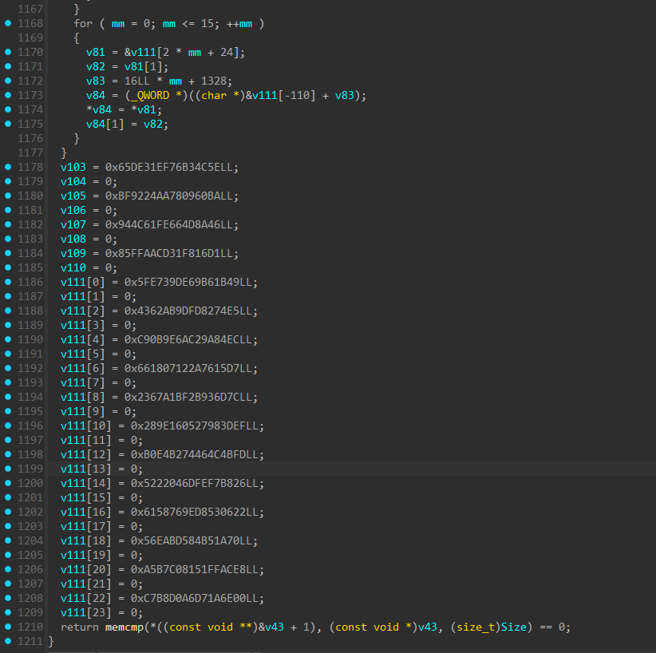Click line number 1199 in the gutter

tap(31, 469)
